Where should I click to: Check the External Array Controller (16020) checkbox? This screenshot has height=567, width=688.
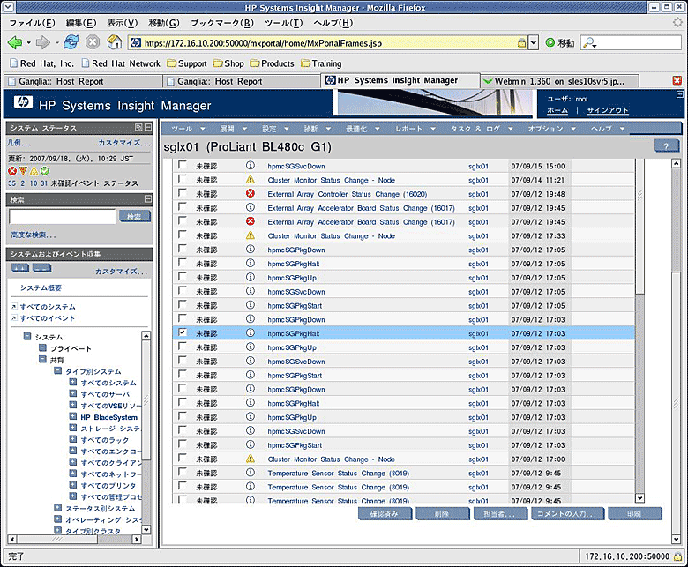click(x=182, y=193)
